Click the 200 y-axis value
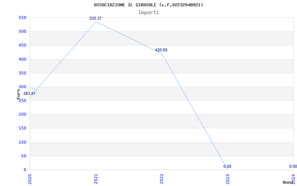 tap(22, 115)
